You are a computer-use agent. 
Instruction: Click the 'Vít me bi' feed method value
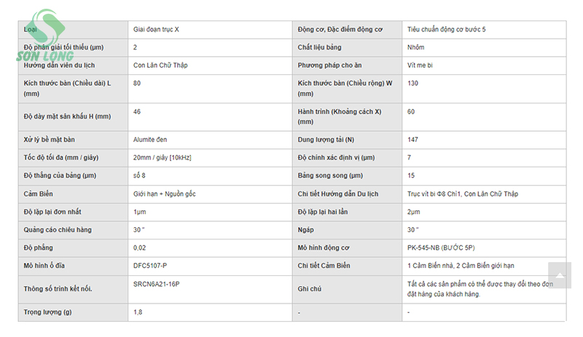coord(420,66)
